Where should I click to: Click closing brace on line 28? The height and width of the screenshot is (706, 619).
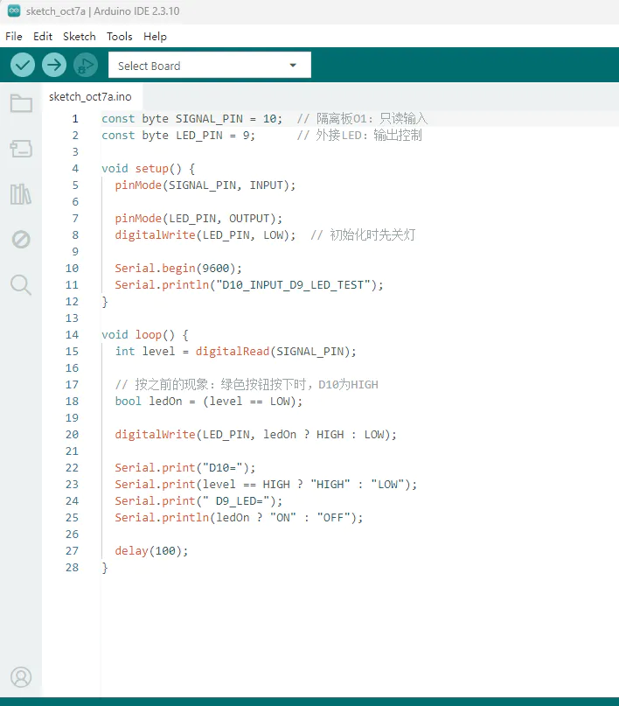coord(105,569)
